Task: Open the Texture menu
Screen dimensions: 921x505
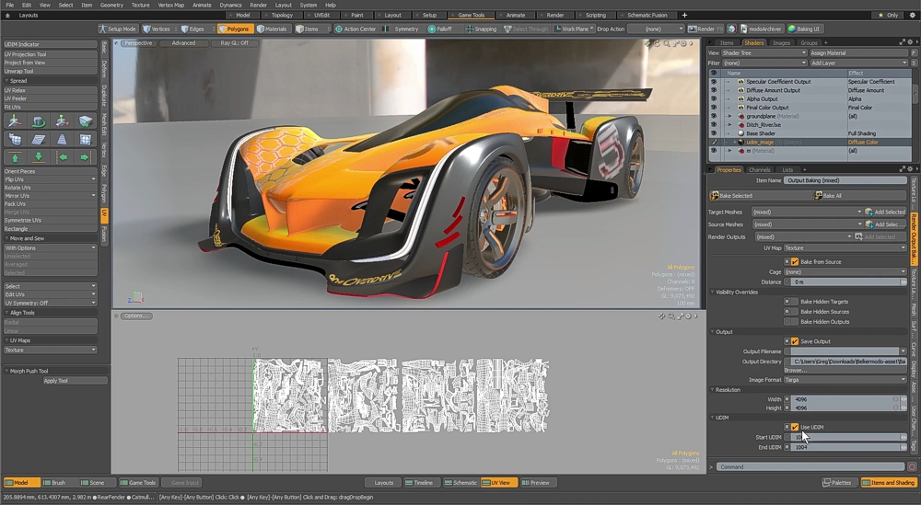Action: (140, 5)
